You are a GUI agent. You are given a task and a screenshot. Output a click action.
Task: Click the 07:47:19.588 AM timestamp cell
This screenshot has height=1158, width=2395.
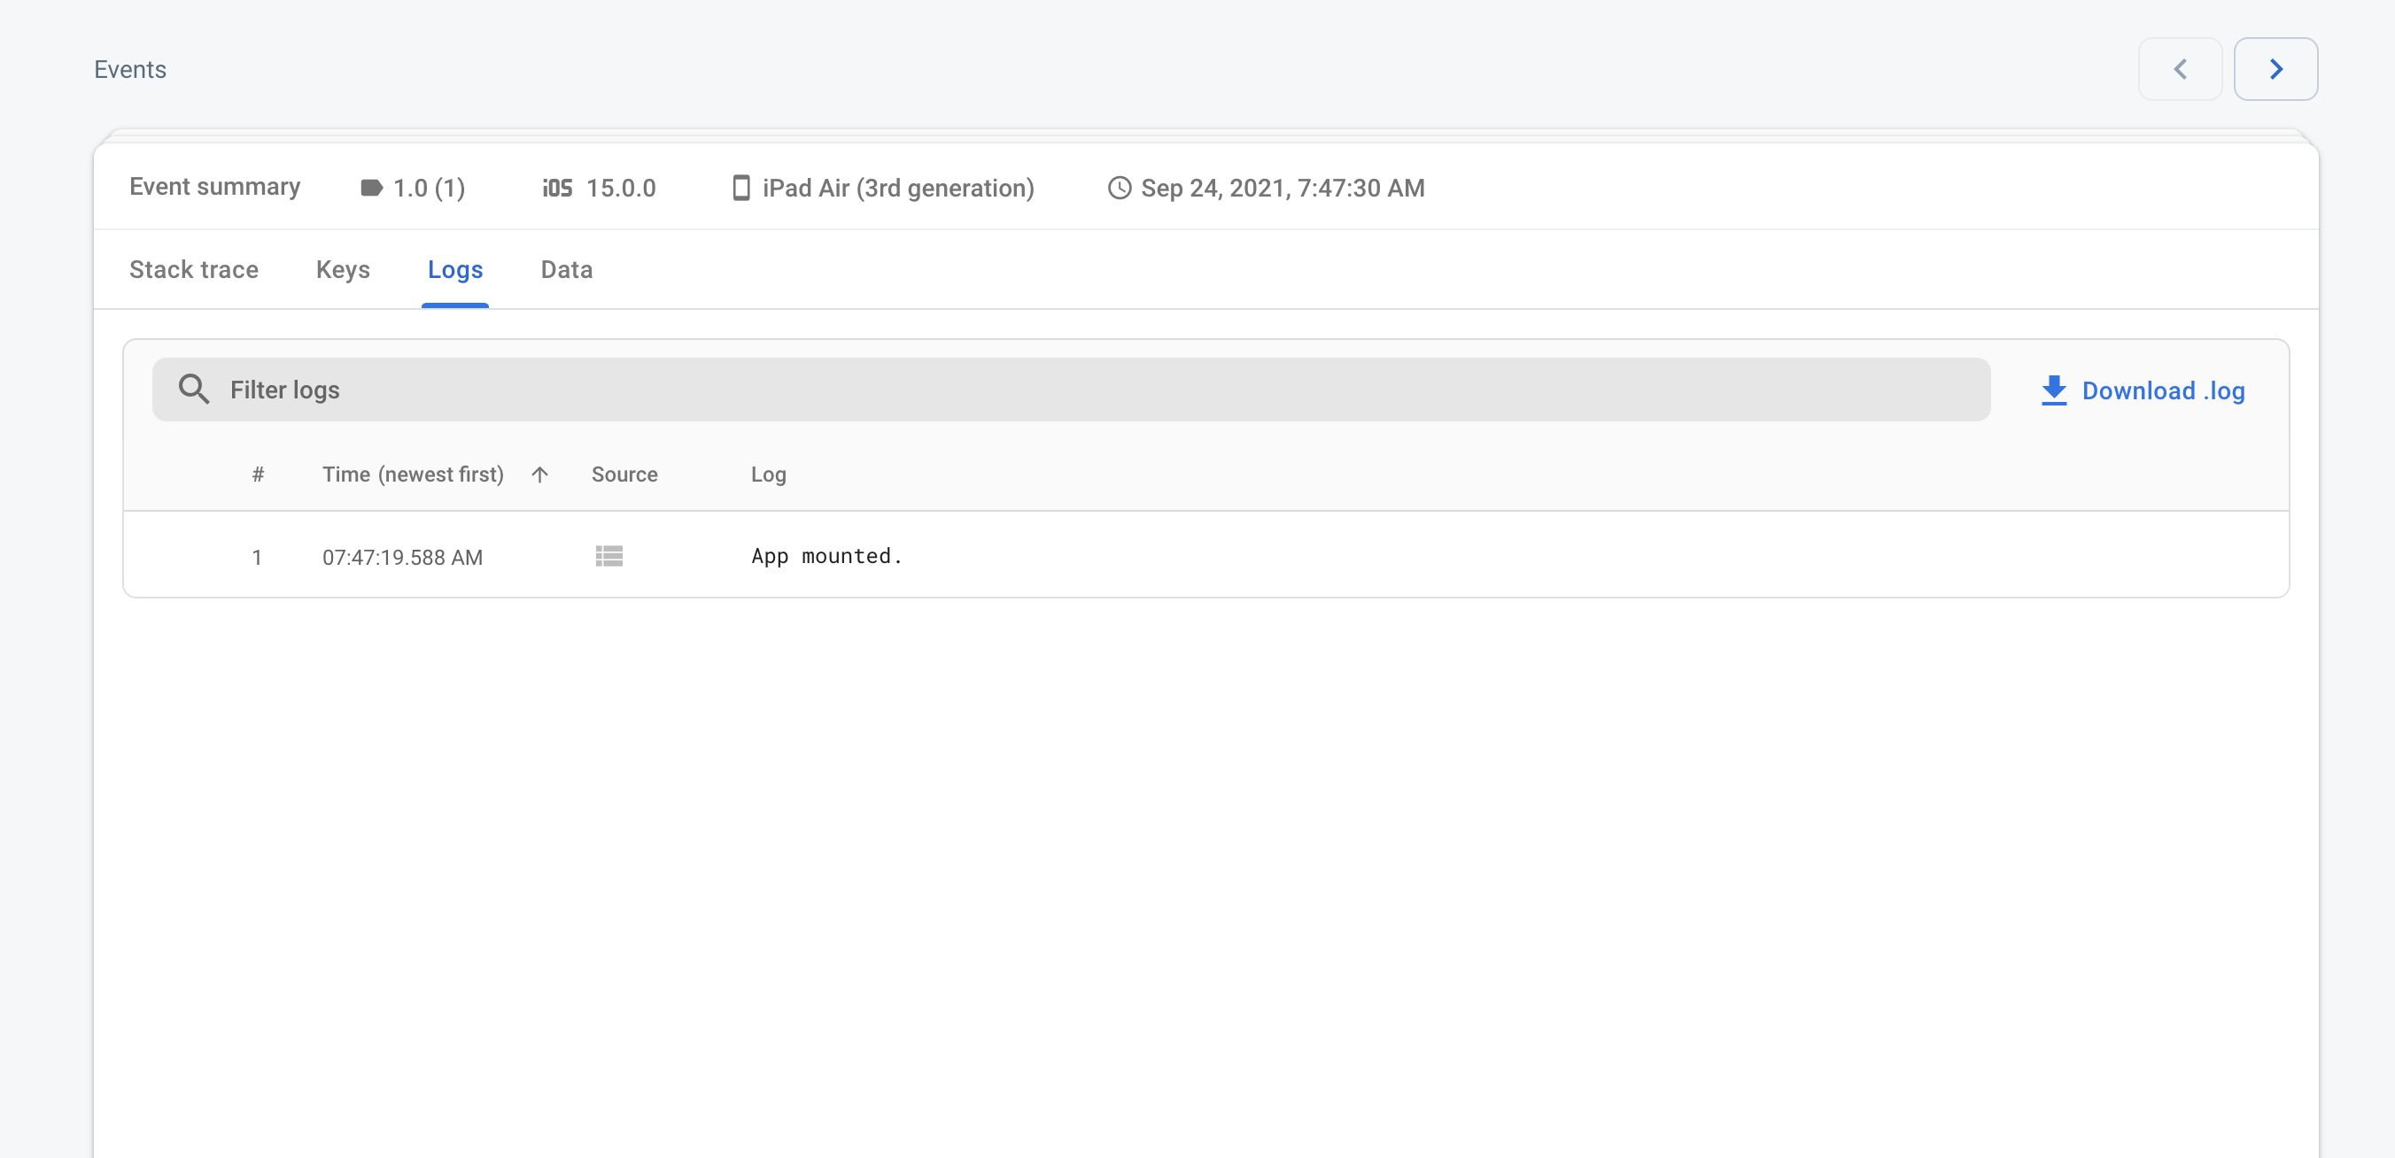coord(401,558)
